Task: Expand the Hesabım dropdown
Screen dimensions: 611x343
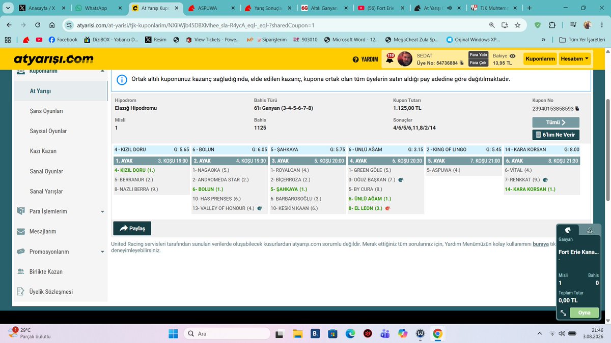Action: 575,59
